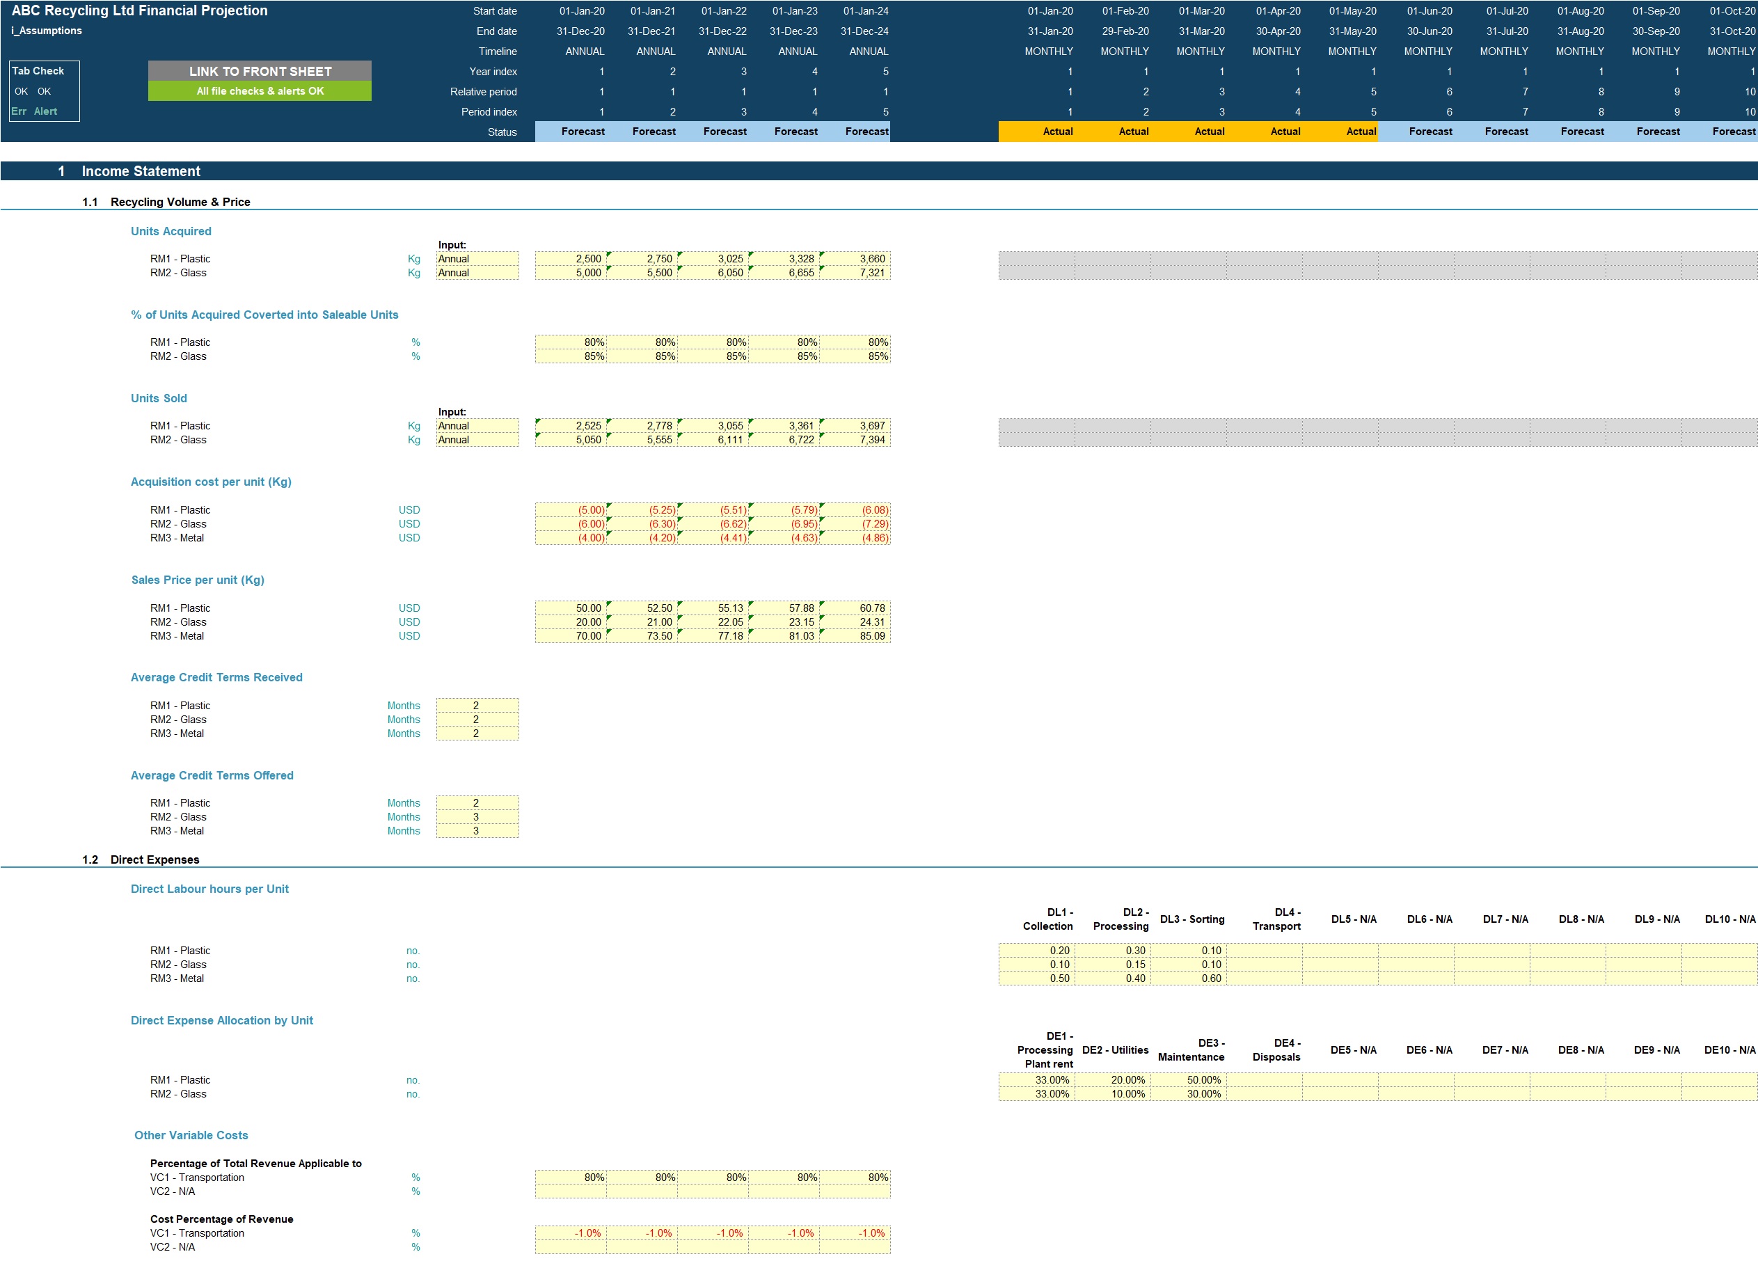Click the DL4 - Transport column header
This screenshot has height=1268, width=1758.
[x=1276, y=919]
